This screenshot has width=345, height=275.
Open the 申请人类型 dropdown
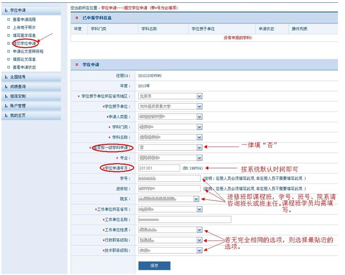170,117
